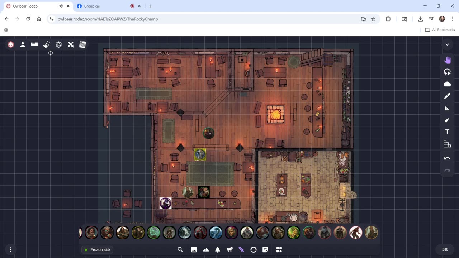Switch to the horse Mounts asset tab

click(x=229, y=250)
